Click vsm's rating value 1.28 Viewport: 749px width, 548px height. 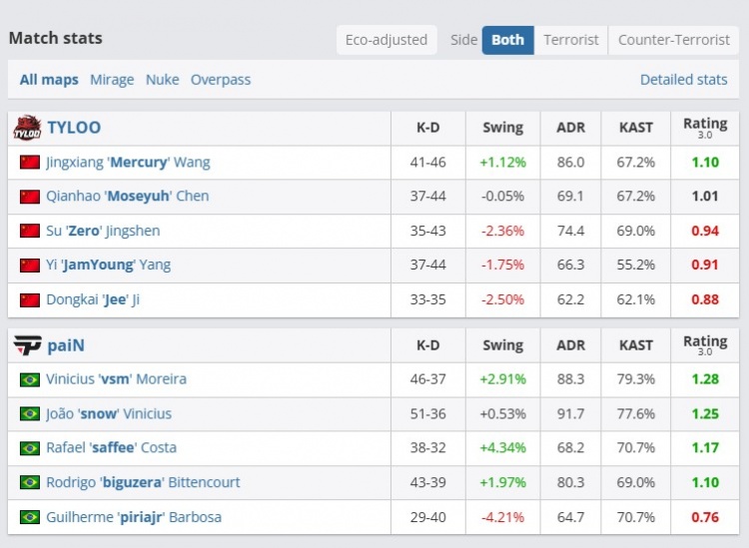pyautogui.click(x=705, y=379)
